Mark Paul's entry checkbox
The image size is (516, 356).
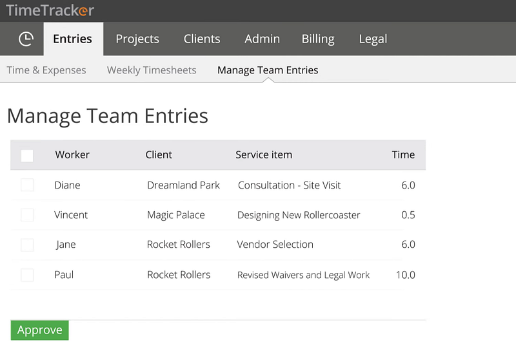point(27,275)
